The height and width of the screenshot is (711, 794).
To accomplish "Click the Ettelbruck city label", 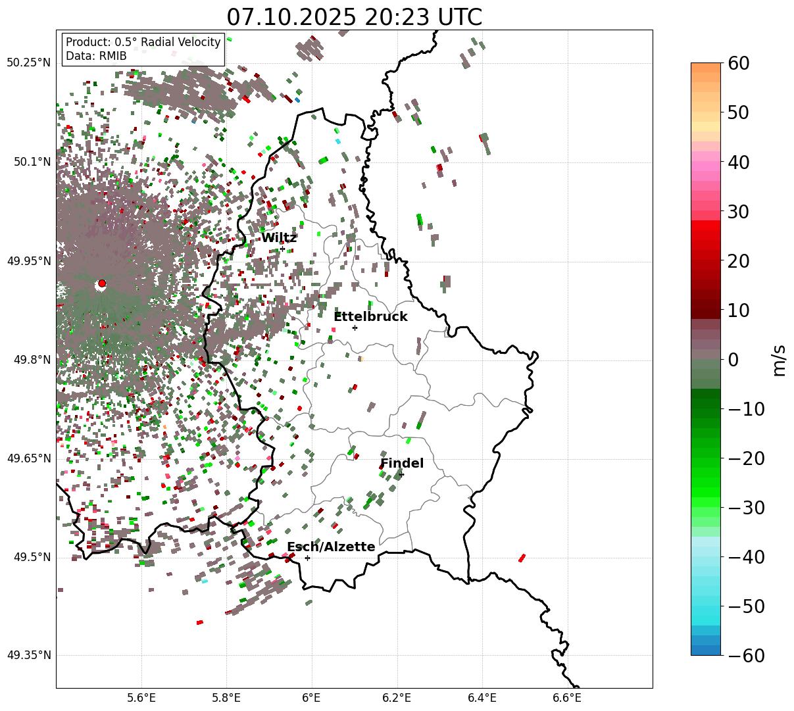I will tap(370, 317).
